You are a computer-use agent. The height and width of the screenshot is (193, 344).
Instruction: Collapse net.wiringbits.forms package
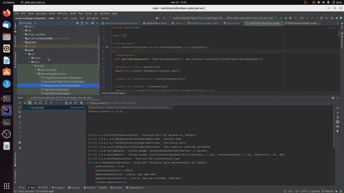point(35,74)
